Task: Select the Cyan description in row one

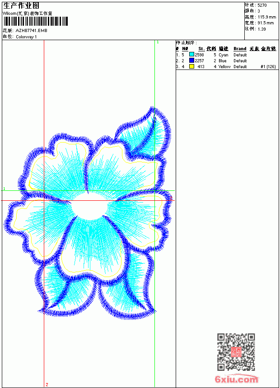Action: [x=223, y=55]
